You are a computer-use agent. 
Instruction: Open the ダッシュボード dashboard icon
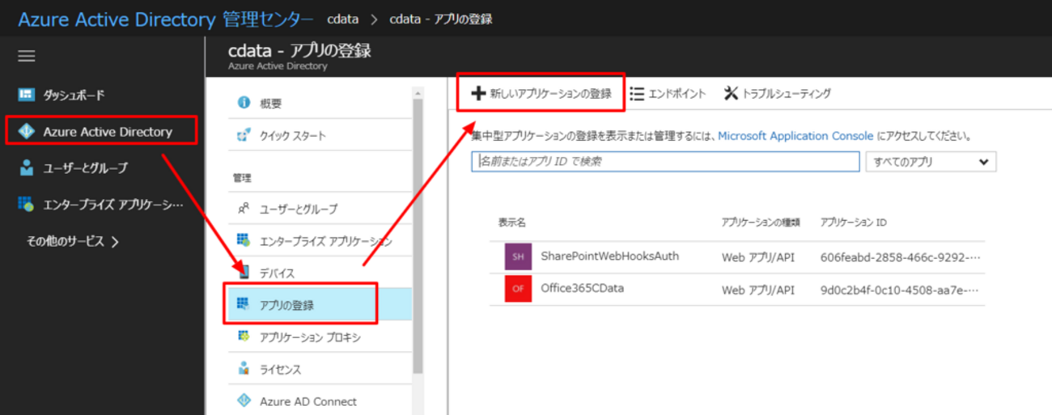26,95
